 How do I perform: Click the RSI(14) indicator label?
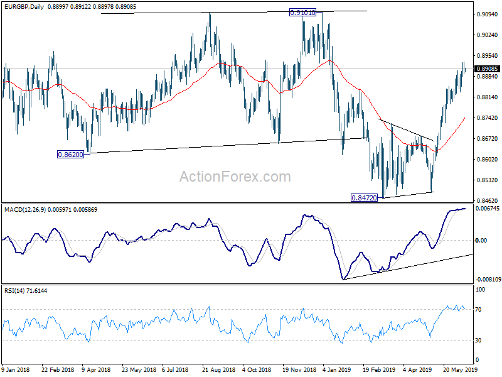13,291
